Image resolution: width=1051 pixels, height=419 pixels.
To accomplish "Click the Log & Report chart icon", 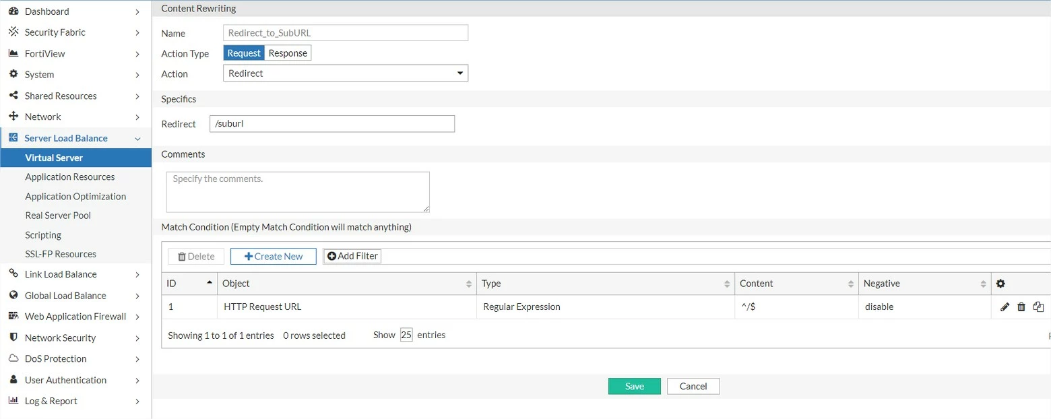I will pyautogui.click(x=13, y=401).
